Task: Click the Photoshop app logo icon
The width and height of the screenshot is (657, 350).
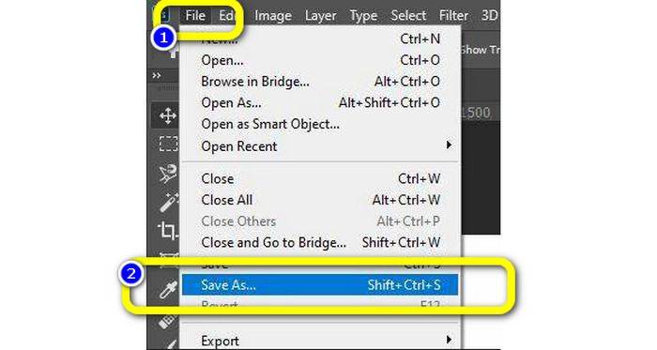Action: 161,16
